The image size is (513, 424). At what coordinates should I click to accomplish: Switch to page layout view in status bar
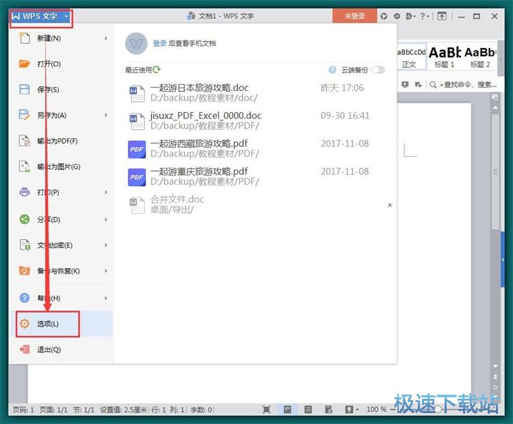point(287,410)
